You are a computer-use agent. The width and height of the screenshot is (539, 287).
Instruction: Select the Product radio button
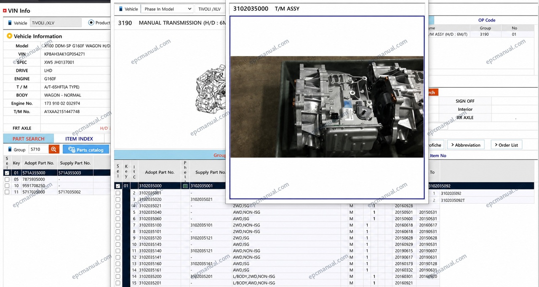(x=91, y=22)
